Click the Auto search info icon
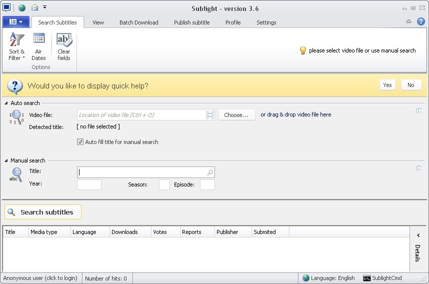This screenshot has width=429, height=284. pyautogui.click(x=418, y=110)
